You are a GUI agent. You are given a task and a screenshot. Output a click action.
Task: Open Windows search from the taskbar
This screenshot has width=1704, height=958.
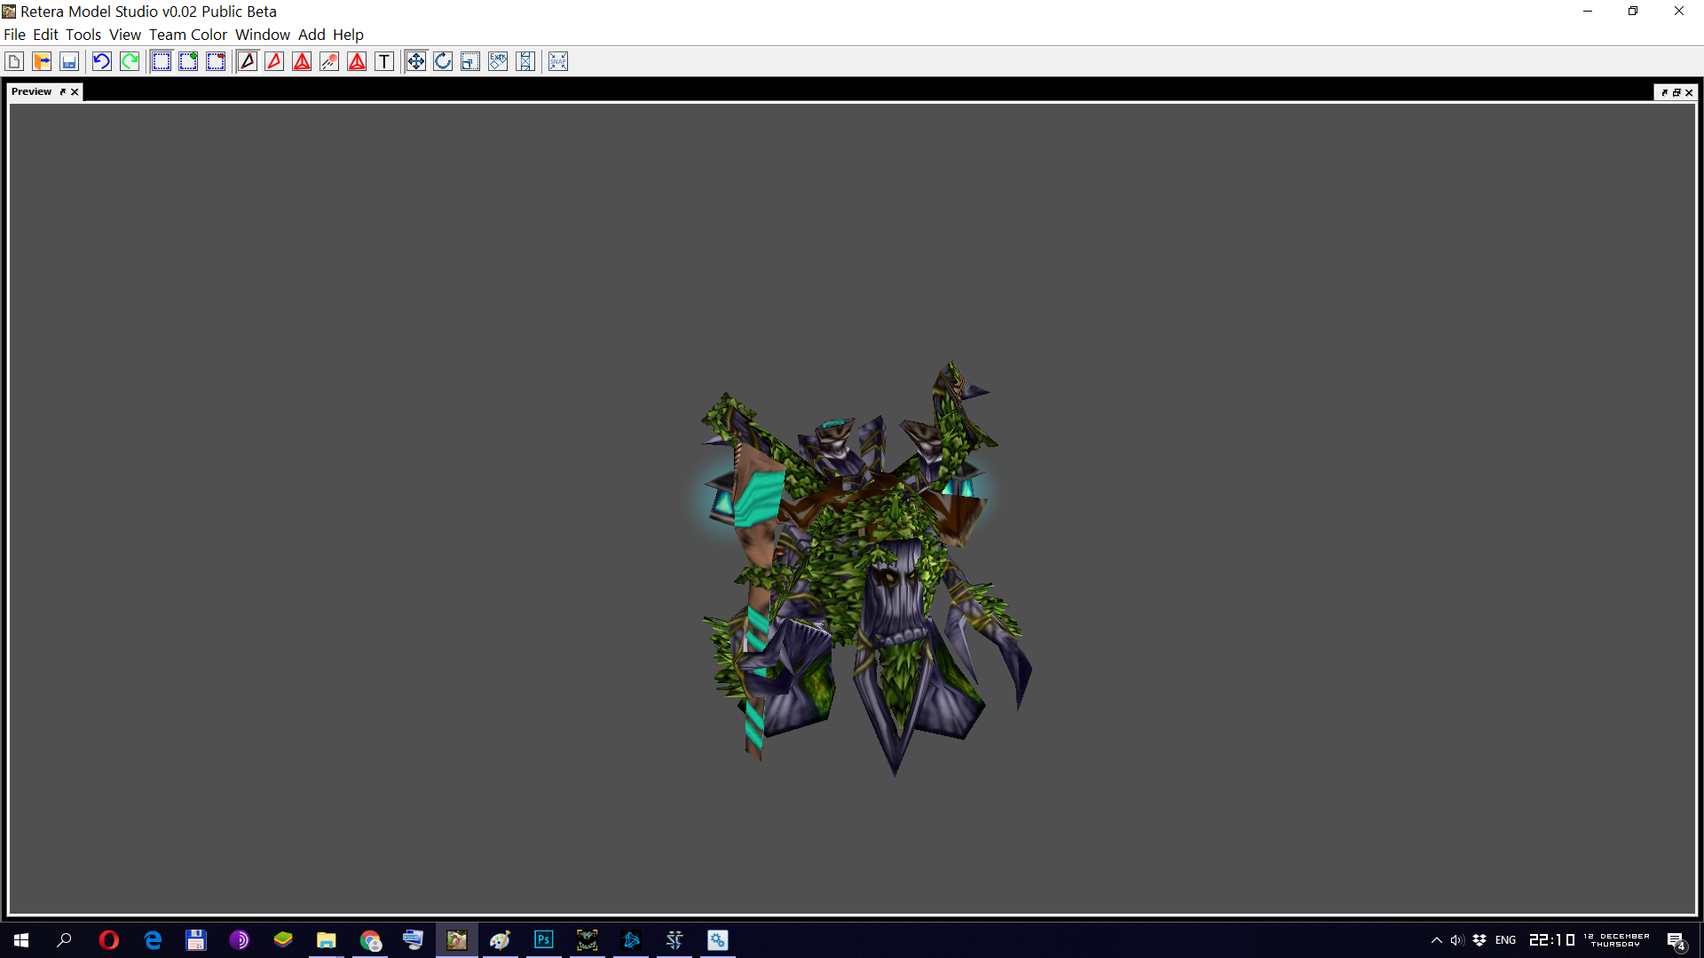pos(64,940)
